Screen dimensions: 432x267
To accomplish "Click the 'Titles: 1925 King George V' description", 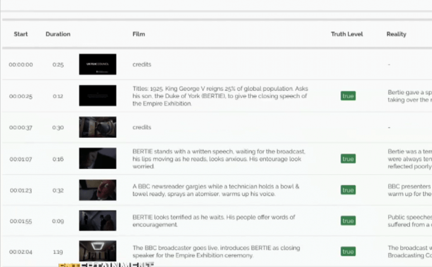I will tap(220, 96).
